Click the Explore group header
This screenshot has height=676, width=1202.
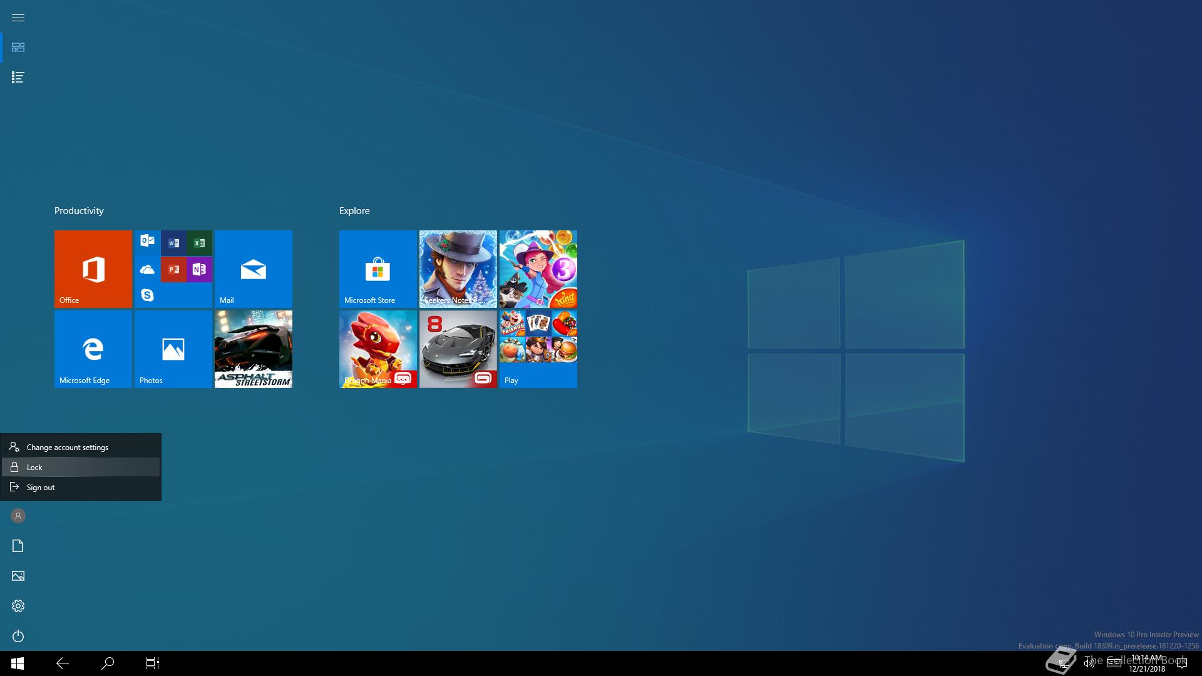(x=354, y=211)
